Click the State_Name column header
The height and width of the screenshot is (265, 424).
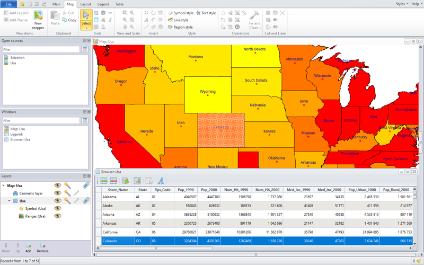[118, 190]
